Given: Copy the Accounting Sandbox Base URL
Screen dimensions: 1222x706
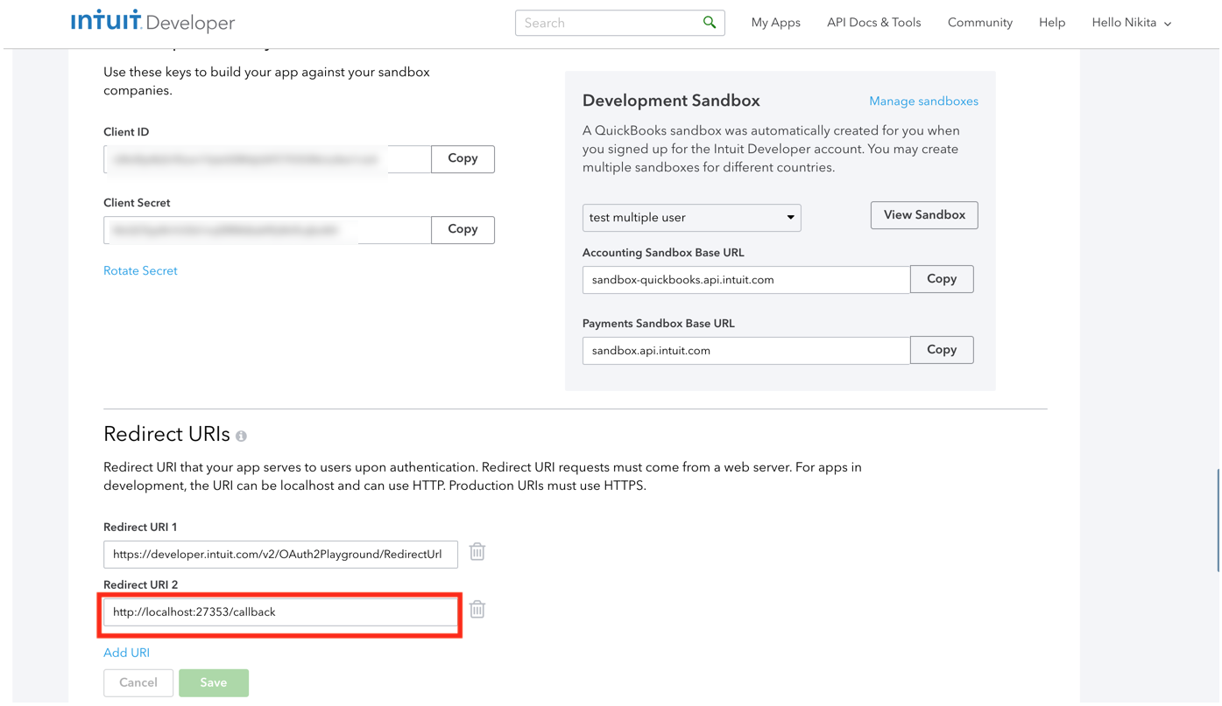Looking at the screenshot, I should [x=942, y=279].
